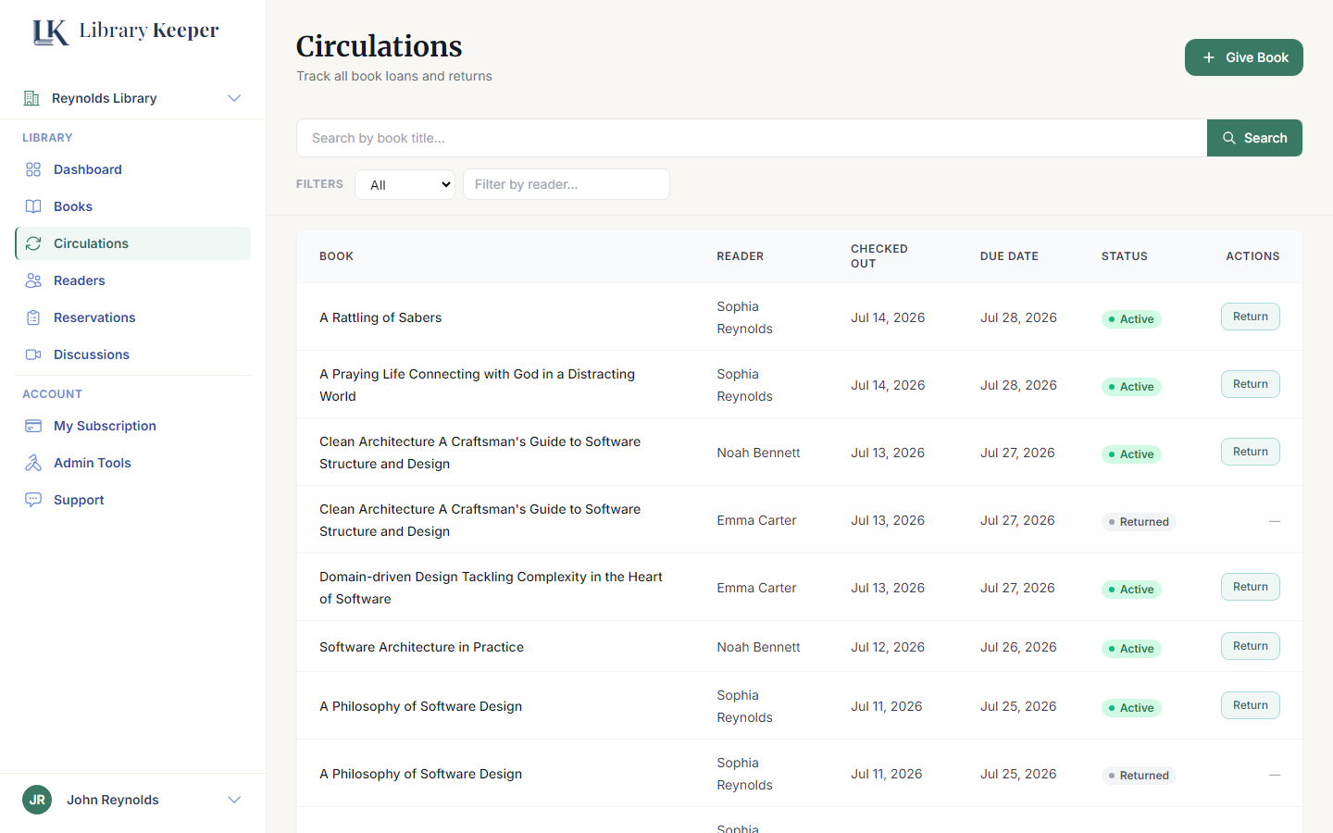Click Active status of A Rattling of Sabers
1333x833 pixels.
pyautogui.click(x=1131, y=319)
